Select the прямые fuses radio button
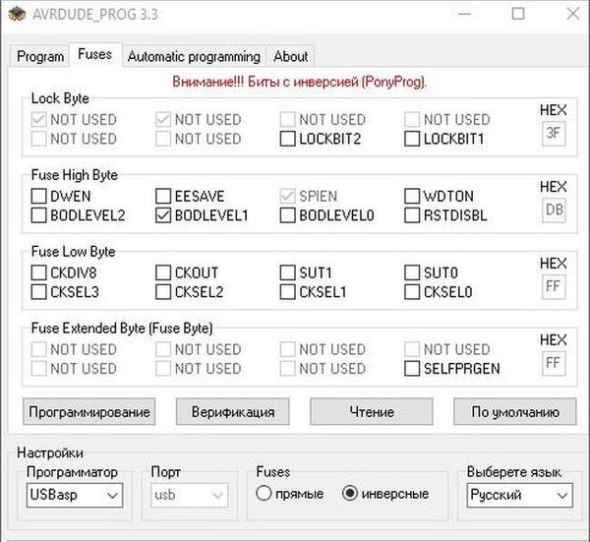 click(264, 494)
